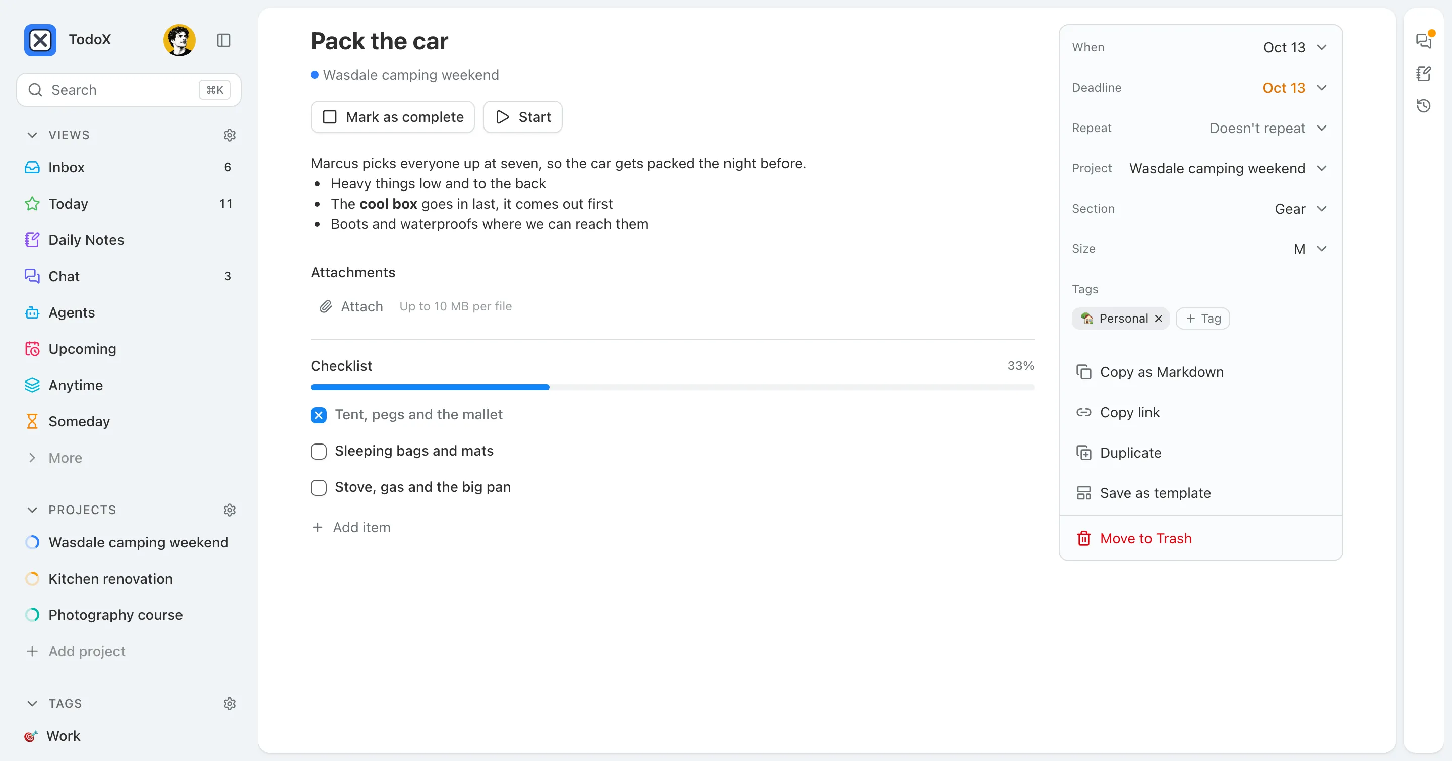
Task: Click the Save as template label
Action: [1155, 493]
